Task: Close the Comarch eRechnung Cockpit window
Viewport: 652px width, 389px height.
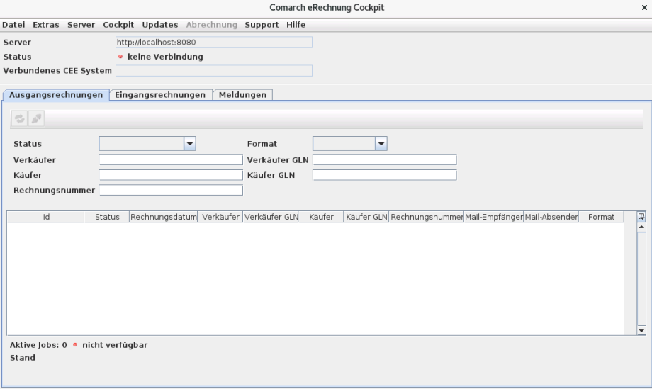Action: (x=644, y=8)
